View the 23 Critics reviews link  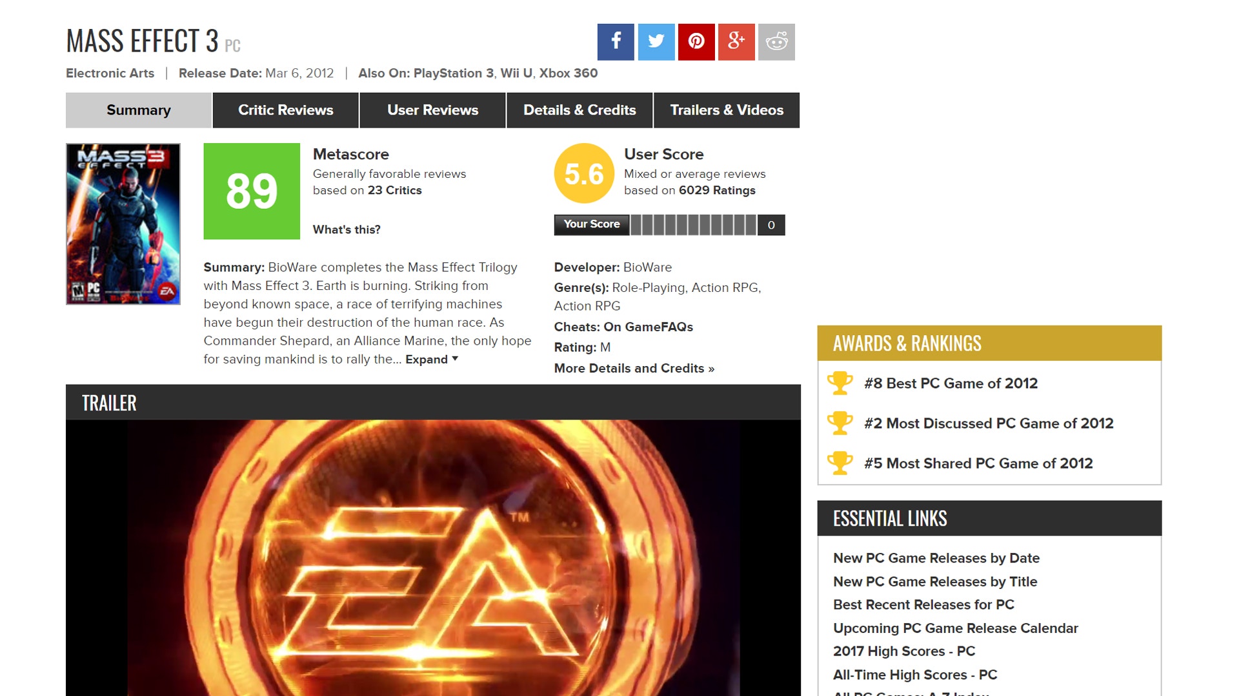pos(394,190)
